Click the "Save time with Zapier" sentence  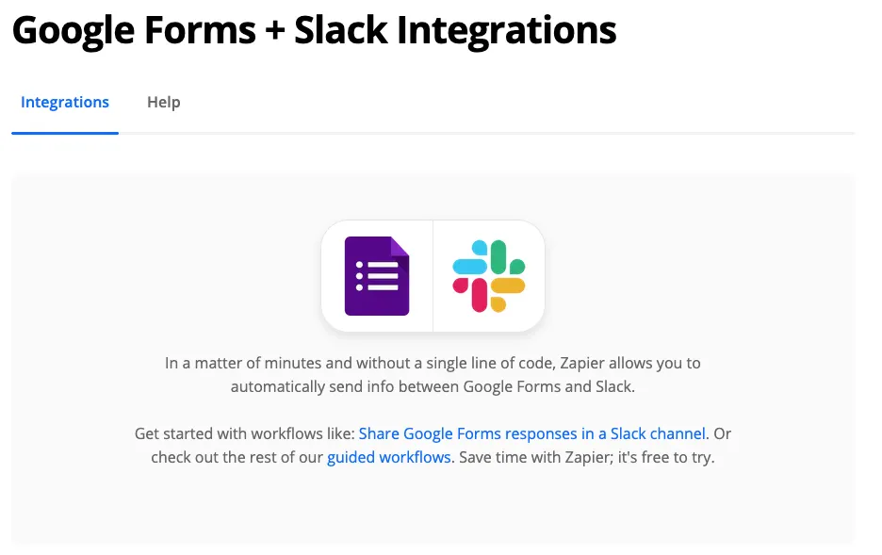click(587, 457)
